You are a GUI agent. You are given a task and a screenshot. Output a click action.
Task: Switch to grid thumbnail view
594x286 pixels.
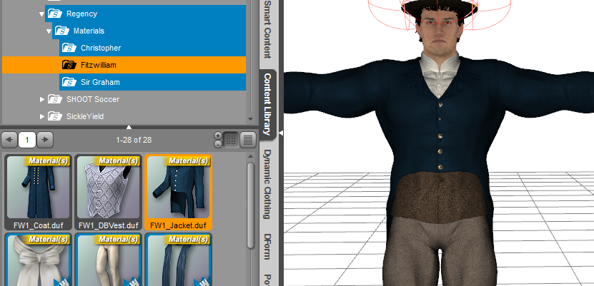(230, 140)
